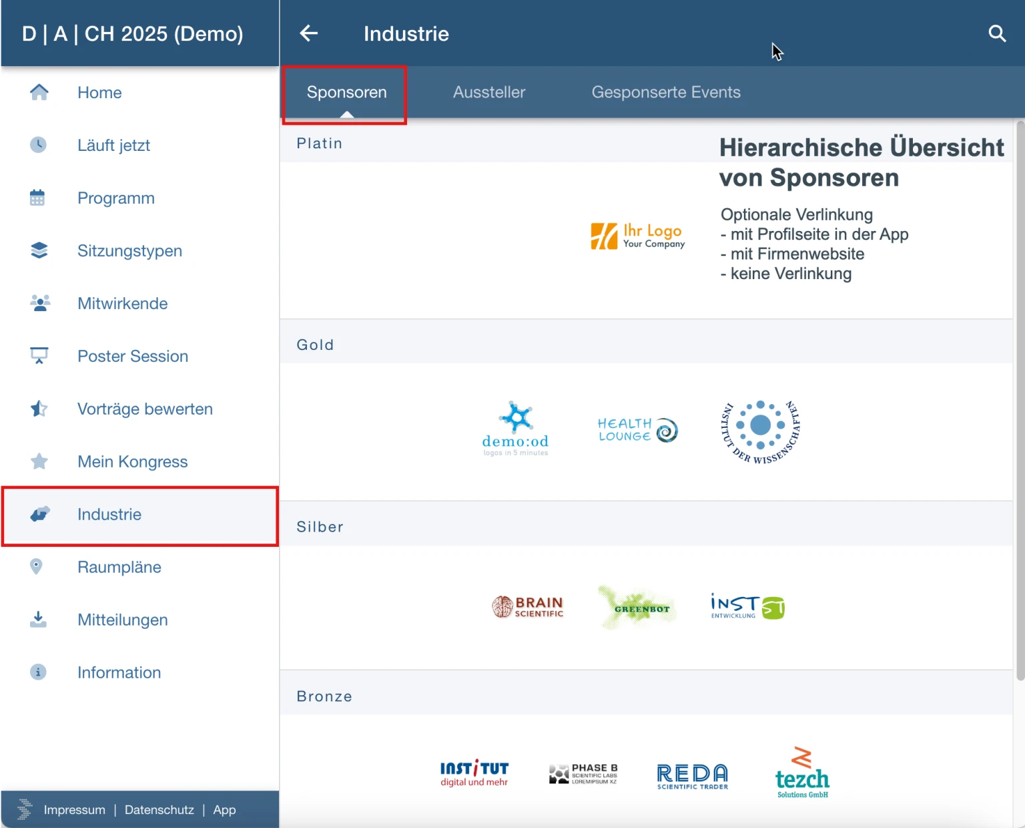Open search with magnifier icon

(997, 33)
